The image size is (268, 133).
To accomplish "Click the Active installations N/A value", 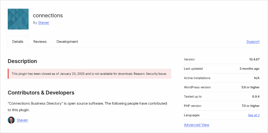I will pos(256,78).
